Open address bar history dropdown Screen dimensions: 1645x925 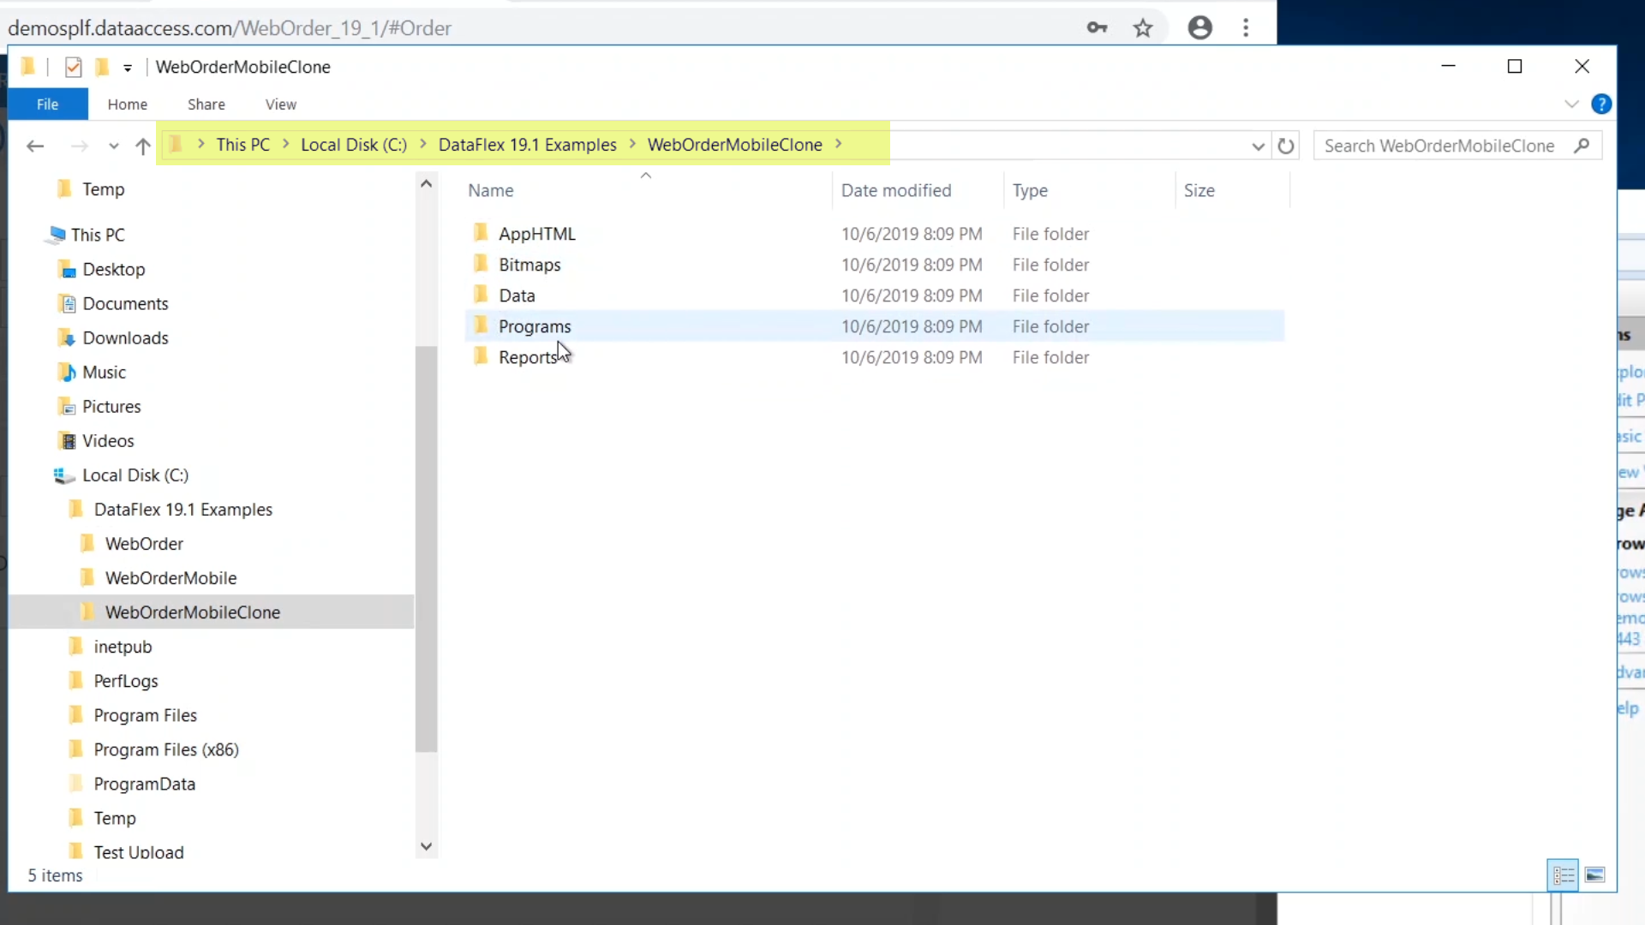pos(1258,146)
